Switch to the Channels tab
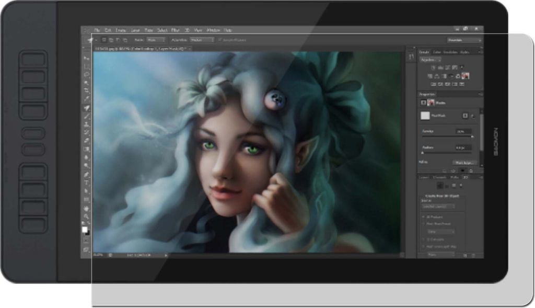Screen dimensions: 535x308 pos(439,177)
